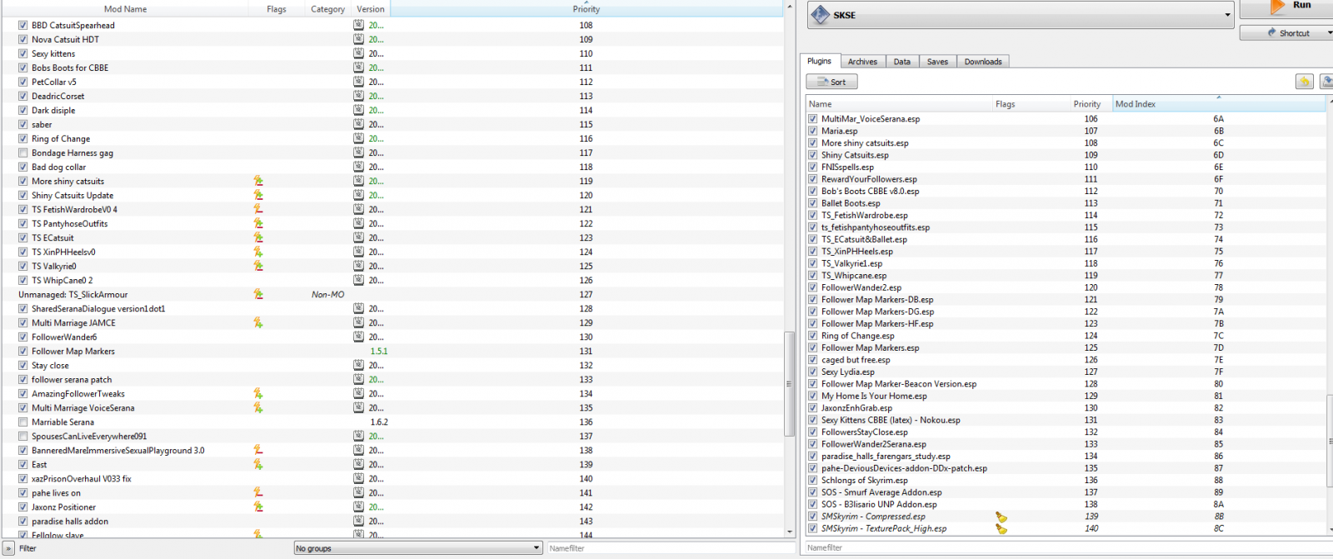Viewport: 1333px width, 559px height.
Task: Click the flag icon for Unmanaged TS_SlickArmour
Action: pos(258,294)
